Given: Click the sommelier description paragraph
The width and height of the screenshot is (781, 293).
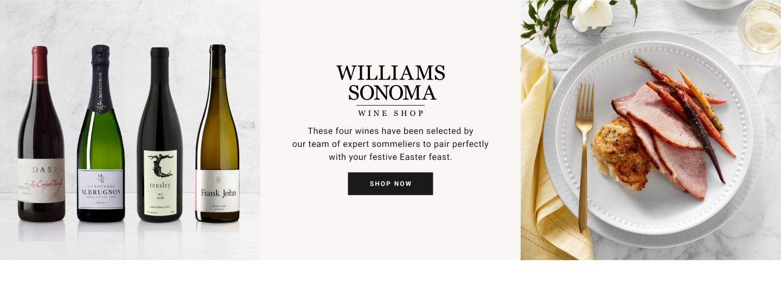Looking at the screenshot, I should pyautogui.click(x=390, y=144).
